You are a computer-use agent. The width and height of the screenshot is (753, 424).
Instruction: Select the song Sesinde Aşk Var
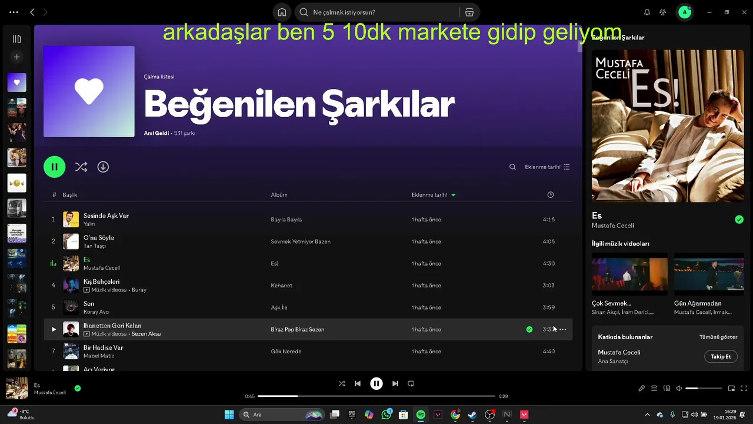[106, 216]
